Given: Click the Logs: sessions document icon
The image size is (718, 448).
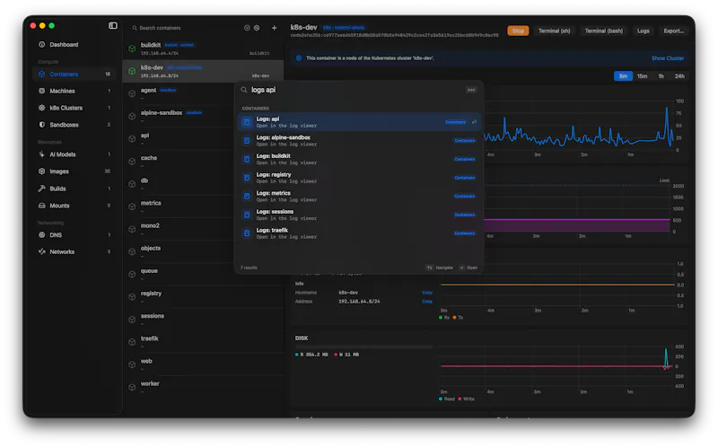Looking at the screenshot, I should 247,215.
